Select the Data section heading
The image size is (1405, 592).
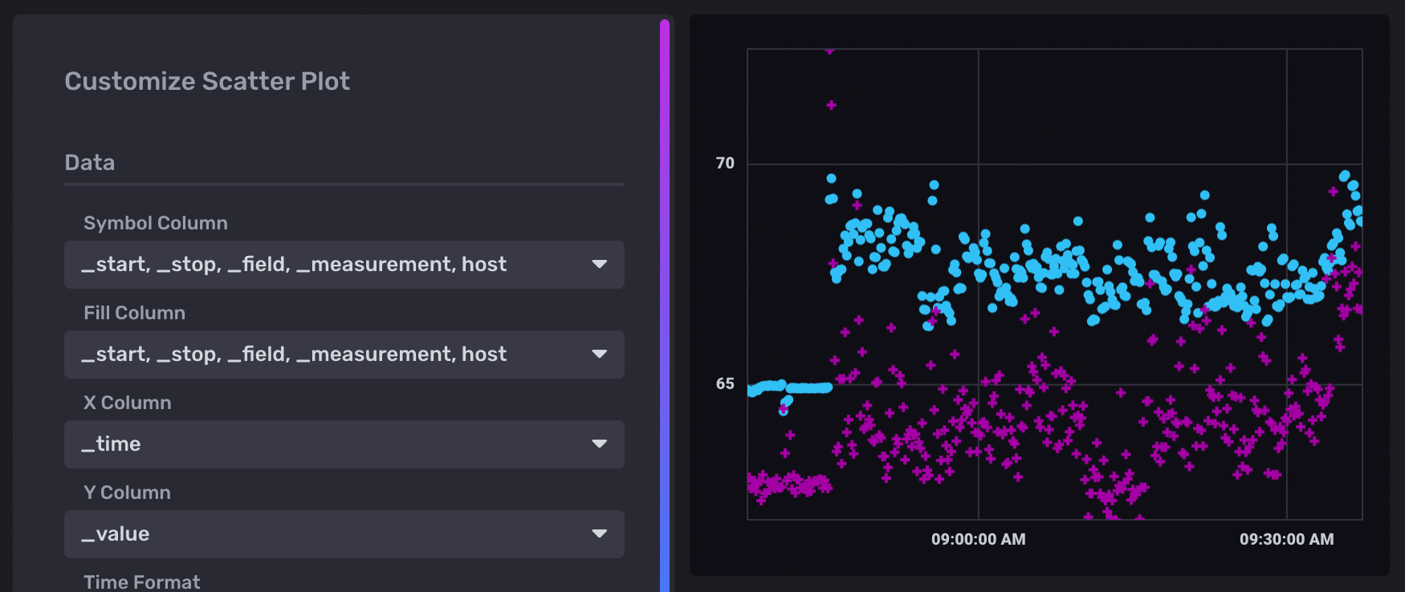(x=90, y=163)
